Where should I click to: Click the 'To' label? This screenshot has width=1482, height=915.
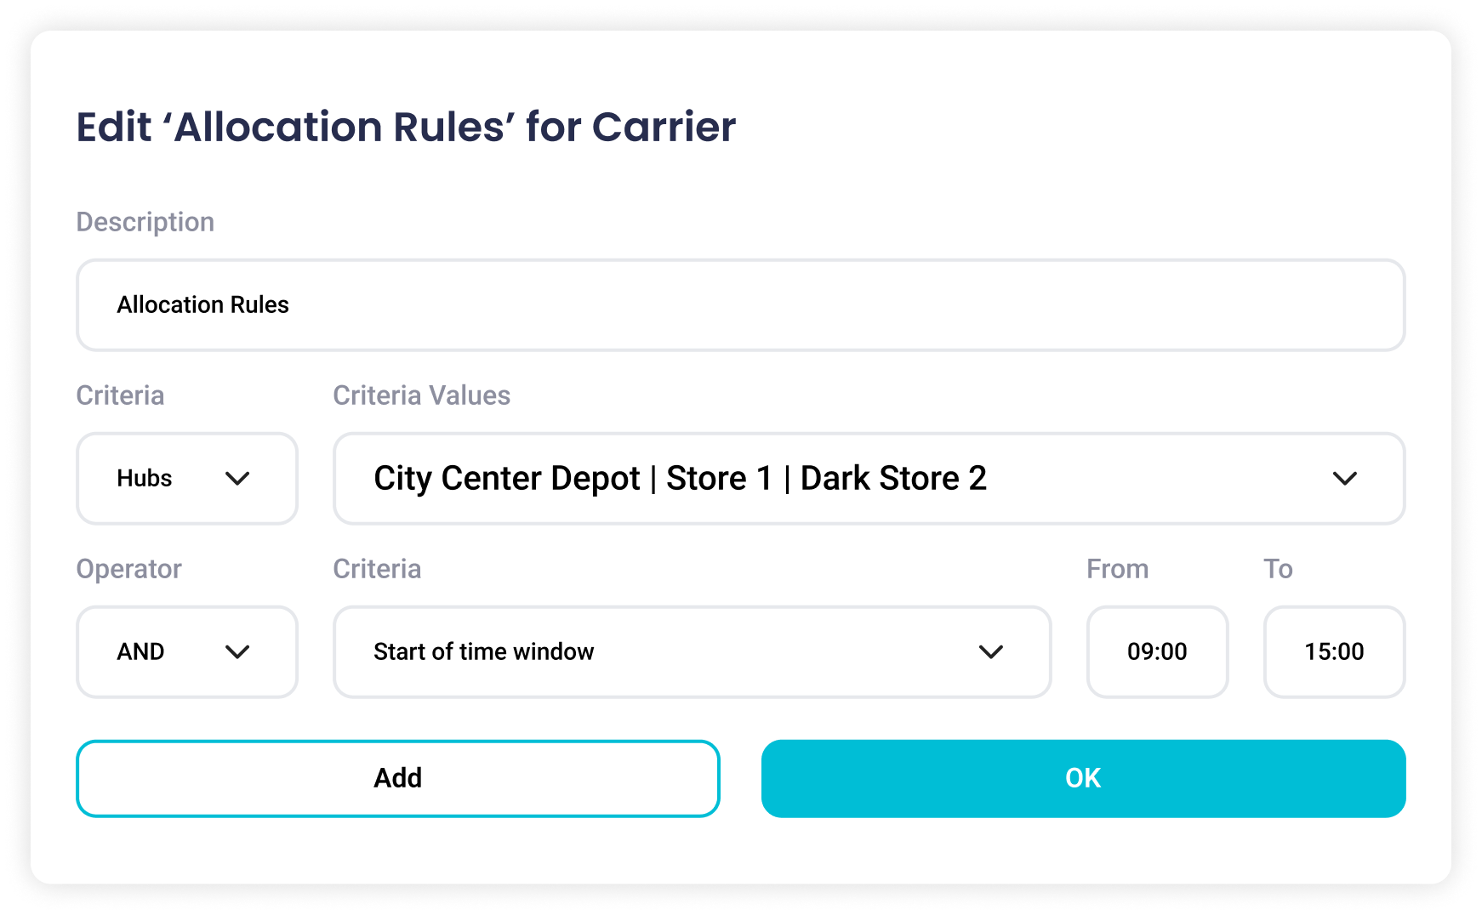point(1278,569)
